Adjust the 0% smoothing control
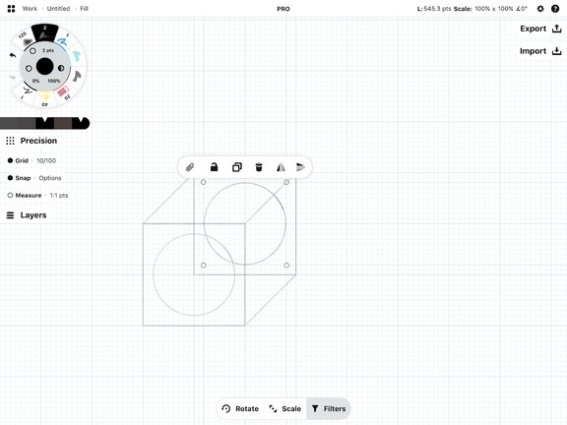The image size is (567, 425). pyautogui.click(x=29, y=68)
